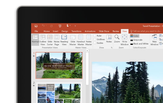The image size is (163, 103).
Task: Switch to Grayscale mode
Action: tap(136, 40)
